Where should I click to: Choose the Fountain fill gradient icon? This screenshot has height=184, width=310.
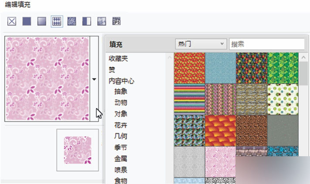(42, 21)
